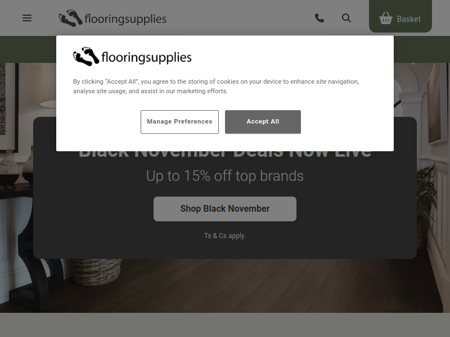Open search with the magnifier icon

click(346, 18)
